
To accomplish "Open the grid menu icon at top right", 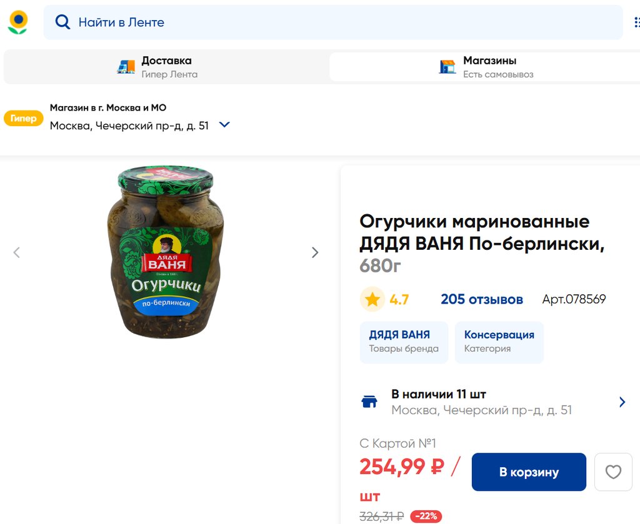I will coord(636,22).
